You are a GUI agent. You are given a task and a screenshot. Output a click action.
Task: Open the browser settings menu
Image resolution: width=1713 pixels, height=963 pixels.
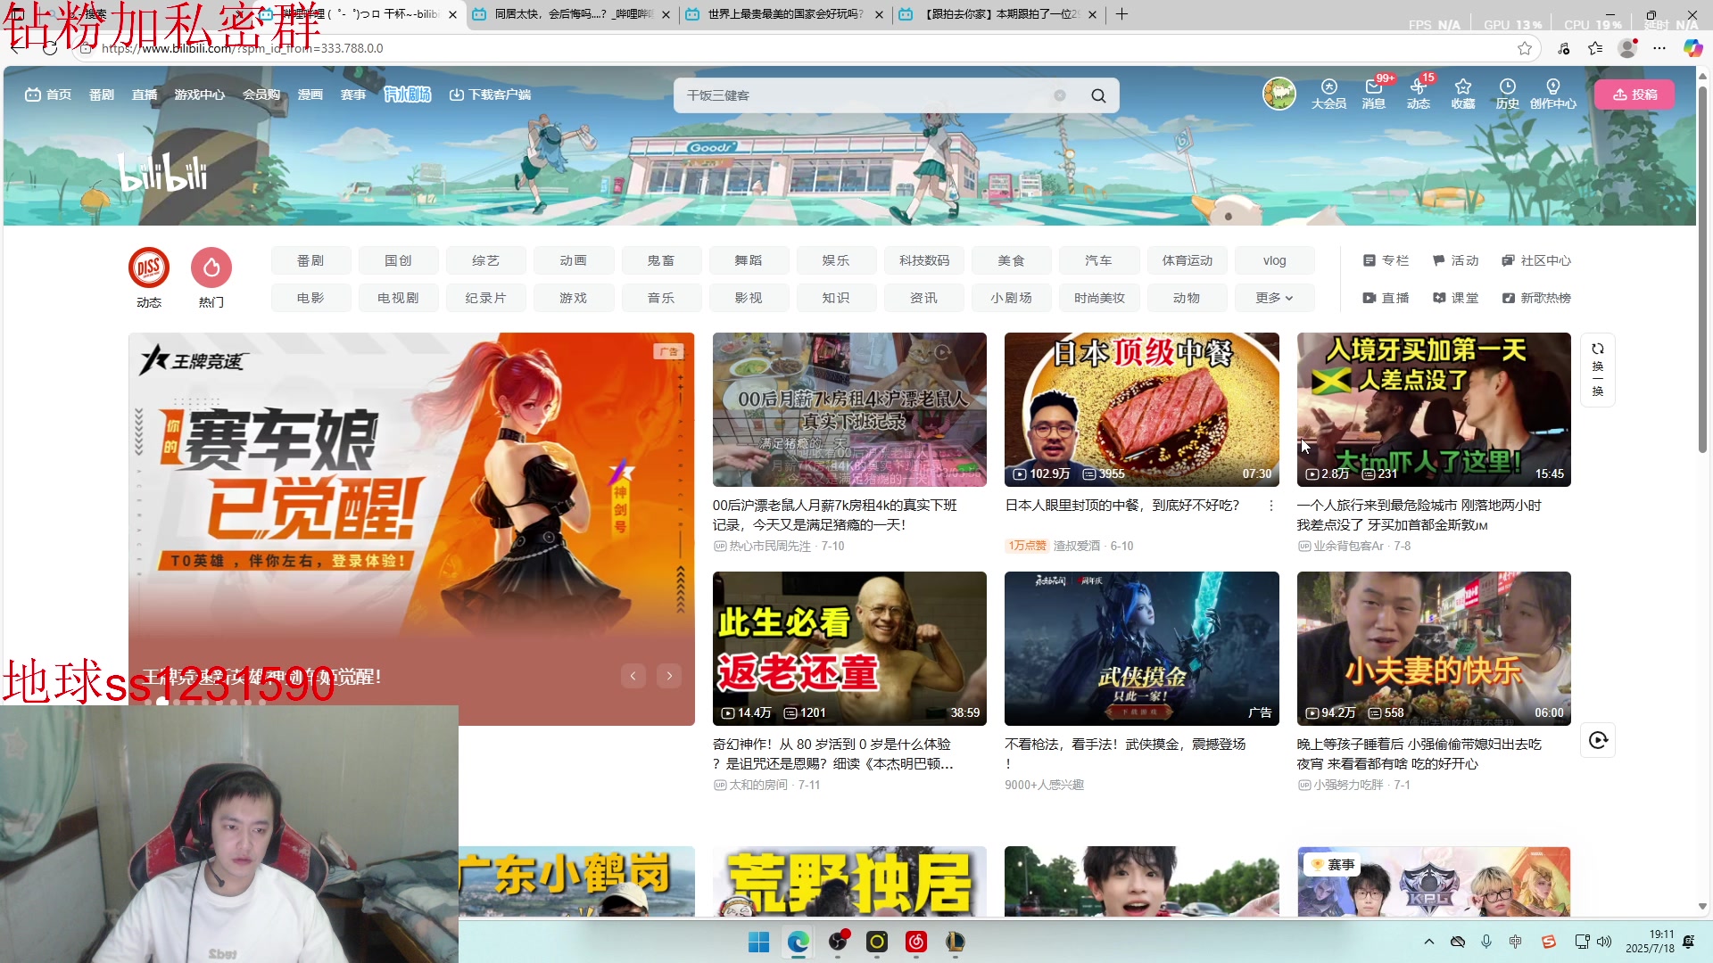[1659, 49]
